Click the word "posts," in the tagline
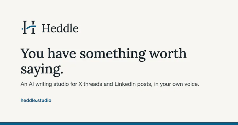The width and height of the screenshot is (238, 125). click(145, 84)
